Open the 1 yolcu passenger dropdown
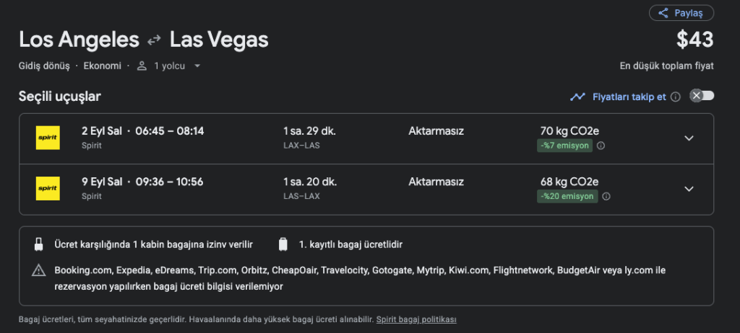The height and width of the screenshot is (333, 740). [176, 66]
